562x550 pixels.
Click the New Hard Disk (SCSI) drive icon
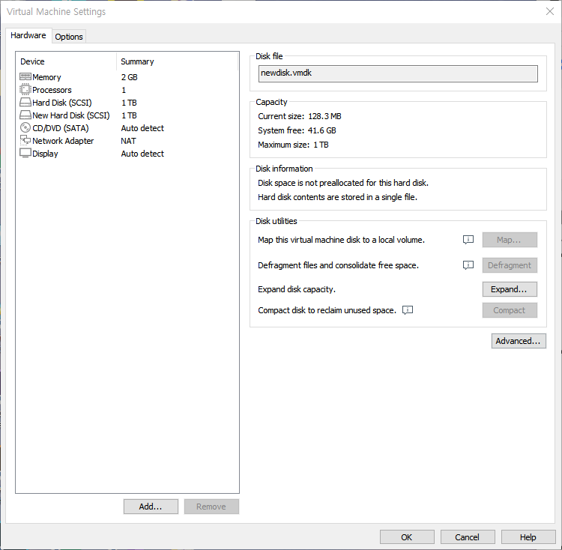tap(25, 115)
